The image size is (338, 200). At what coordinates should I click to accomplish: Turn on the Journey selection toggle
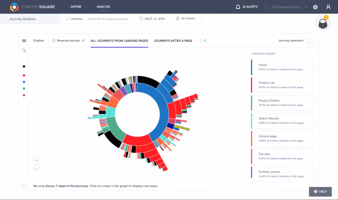coord(310,40)
